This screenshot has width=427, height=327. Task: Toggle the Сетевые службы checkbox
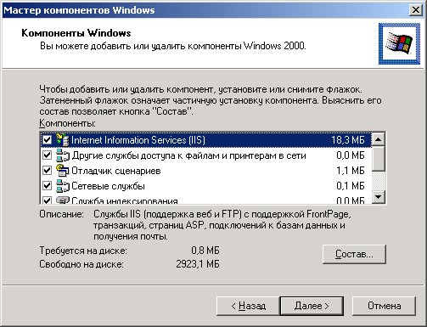click(47, 186)
